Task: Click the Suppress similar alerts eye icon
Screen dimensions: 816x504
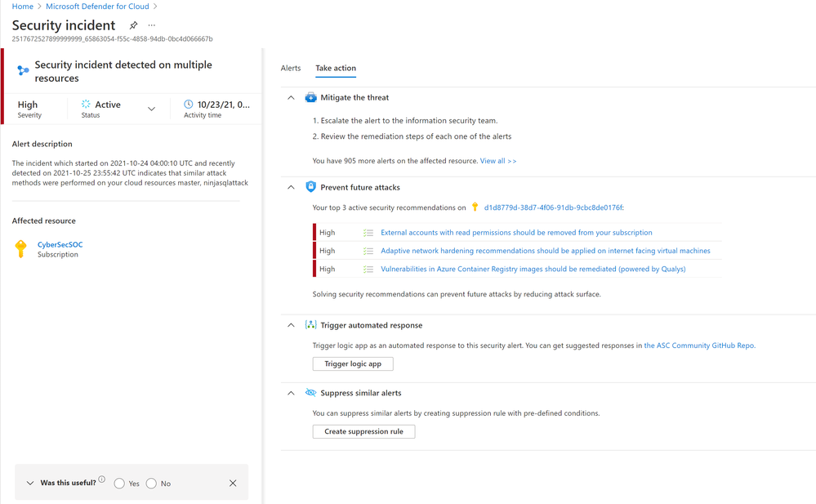Action: pos(310,393)
